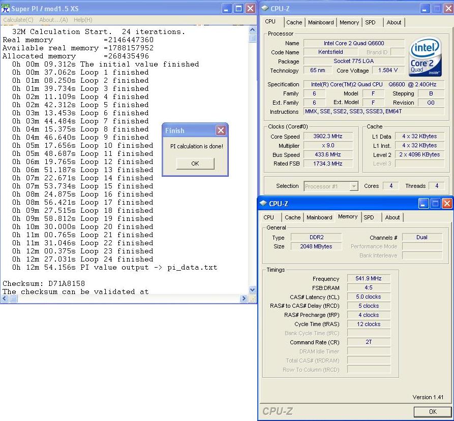This screenshot has height=421, width=454.
Task: Click the Multiplier value x 9.0
Action: pyautogui.click(x=328, y=145)
